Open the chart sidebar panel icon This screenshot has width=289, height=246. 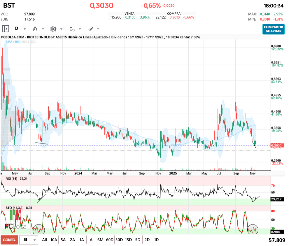[x=6, y=28]
